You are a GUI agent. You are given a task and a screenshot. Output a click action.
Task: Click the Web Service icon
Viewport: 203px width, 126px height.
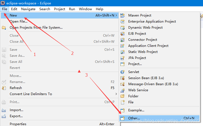(122, 90)
